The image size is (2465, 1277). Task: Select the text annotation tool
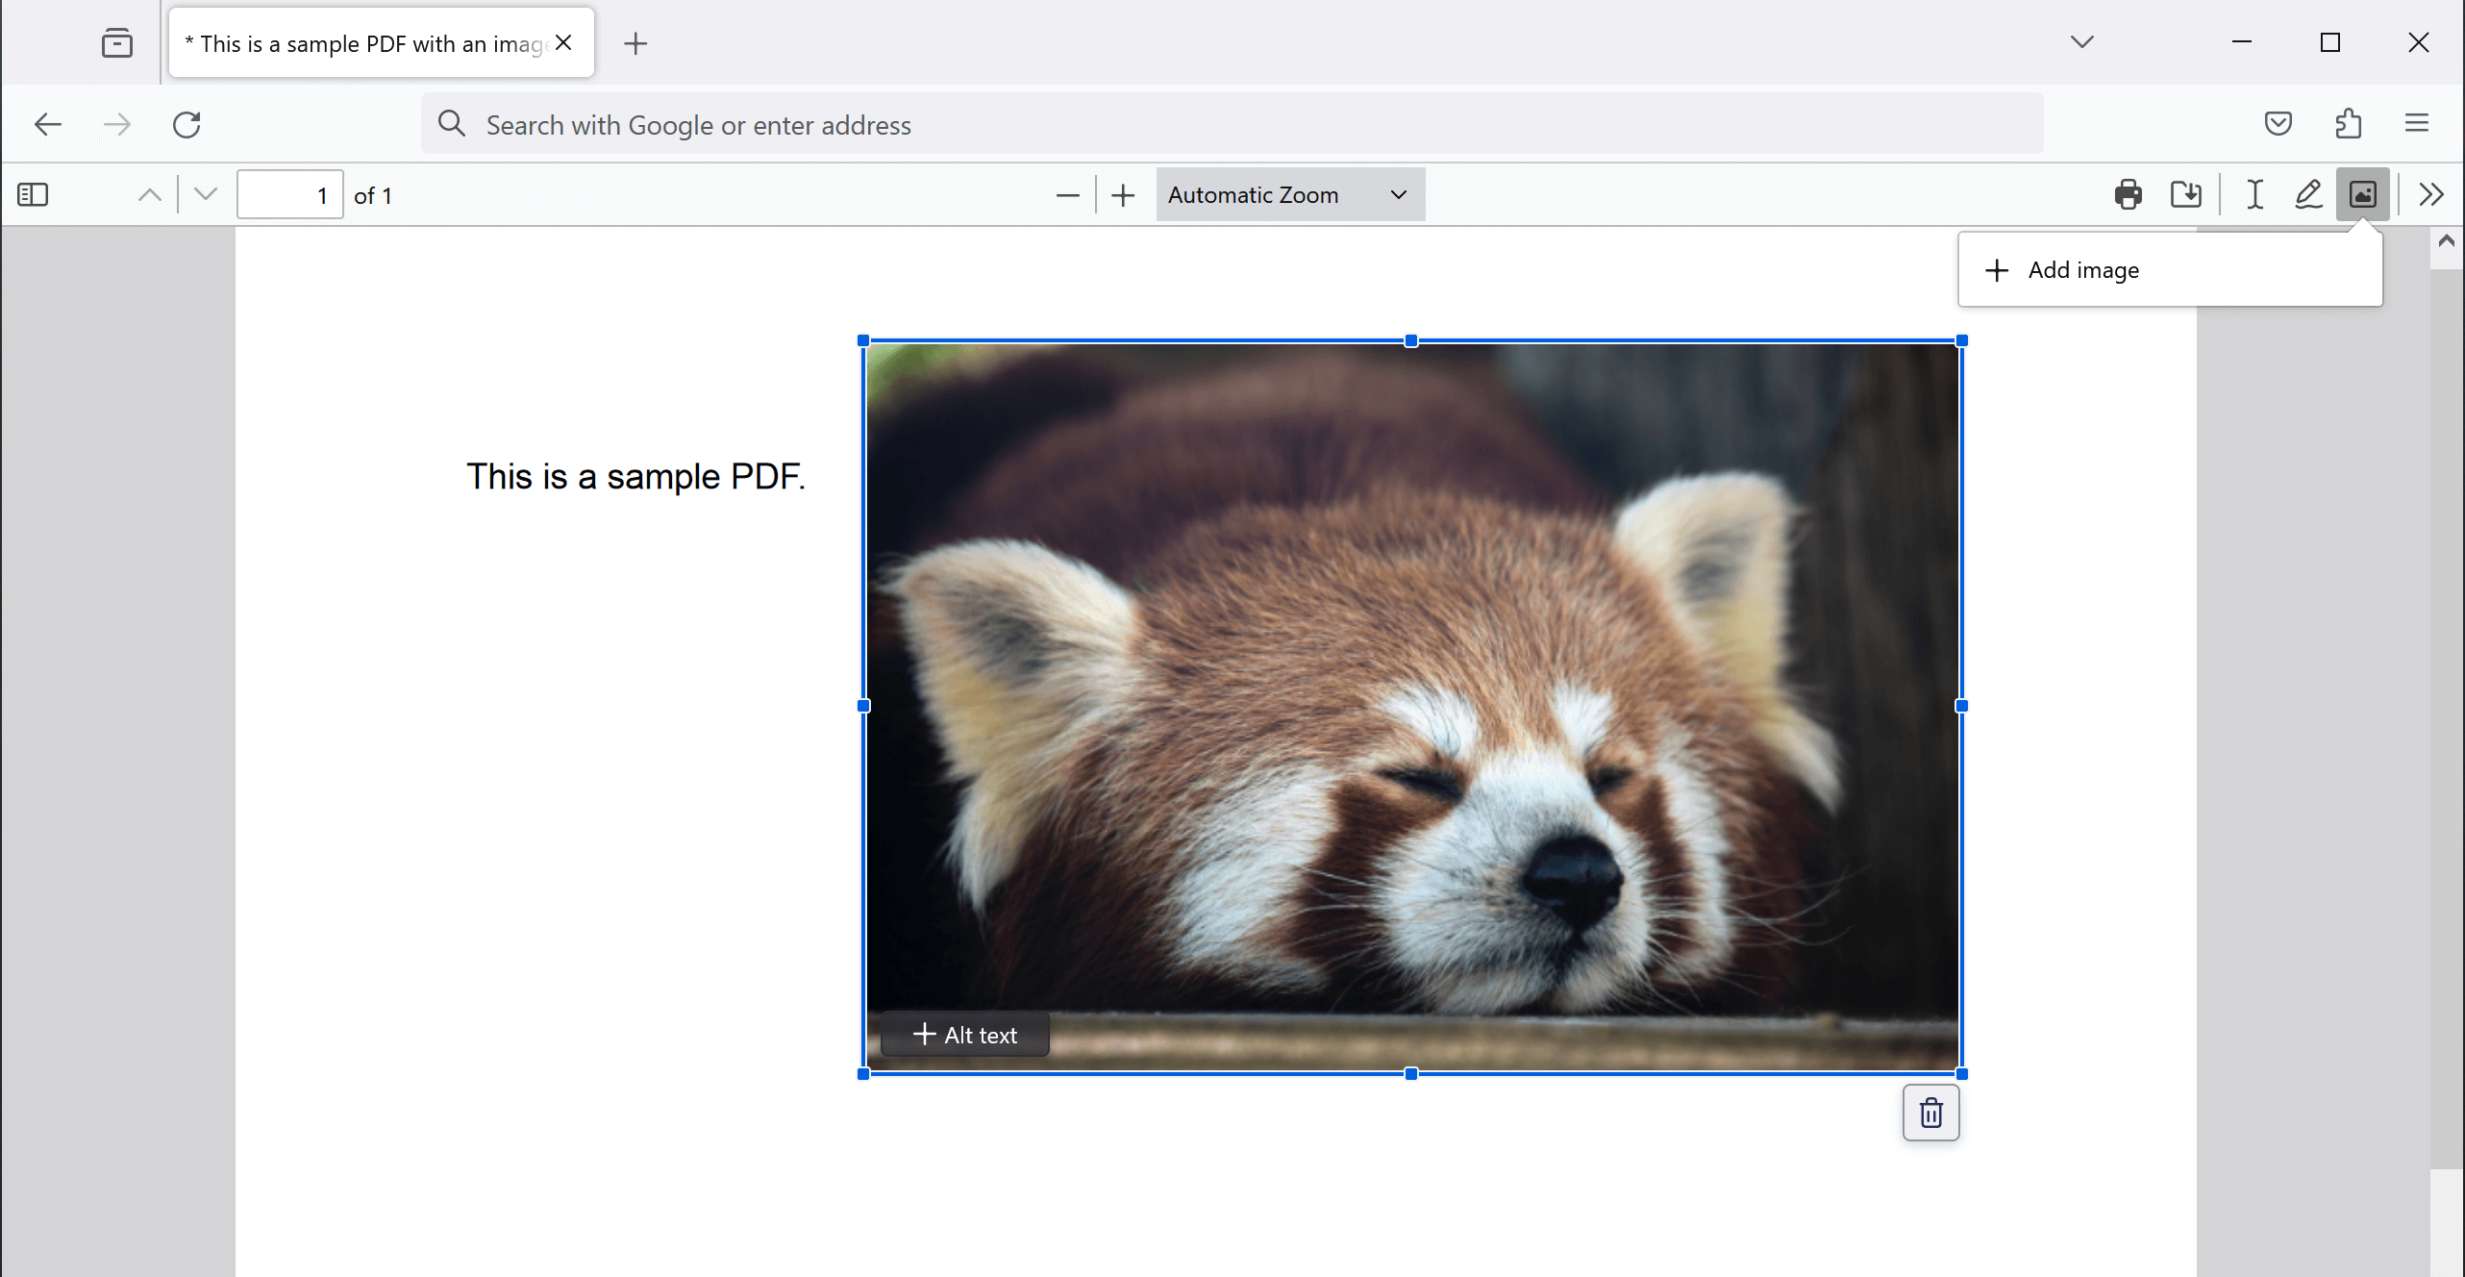click(2254, 195)
